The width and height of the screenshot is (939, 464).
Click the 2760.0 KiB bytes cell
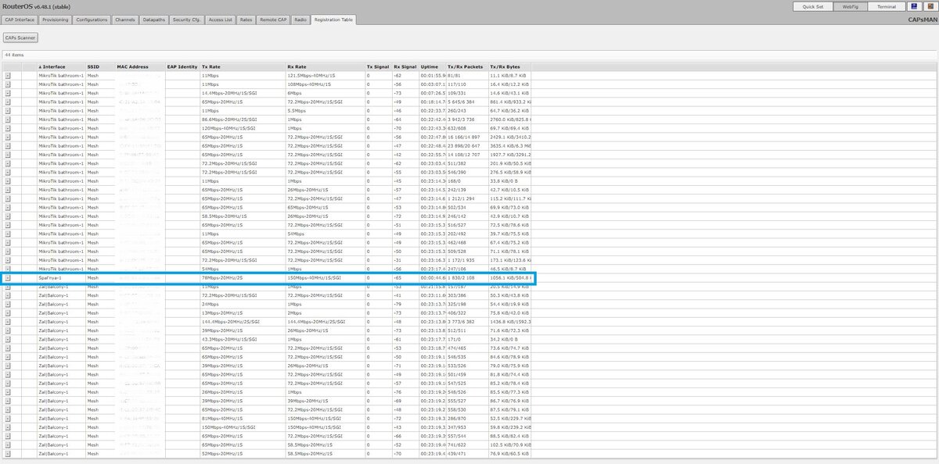(510, 119)
